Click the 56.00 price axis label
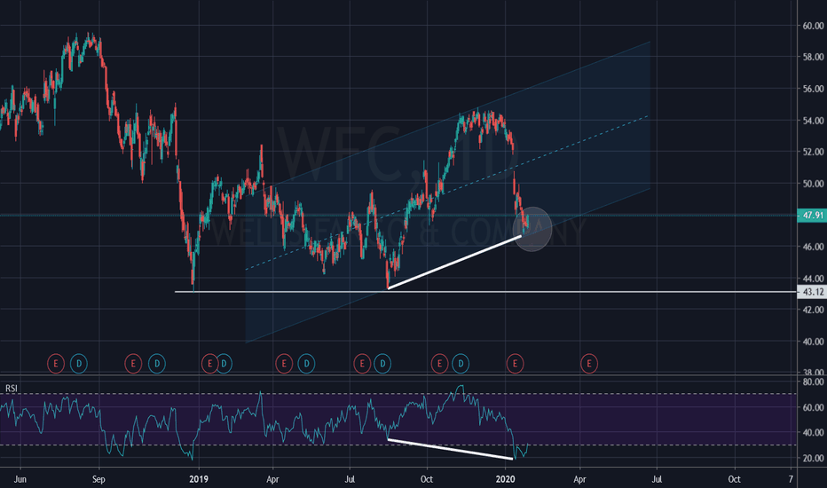Viewport: 827px width, 488px height. (x=813, y=89)
